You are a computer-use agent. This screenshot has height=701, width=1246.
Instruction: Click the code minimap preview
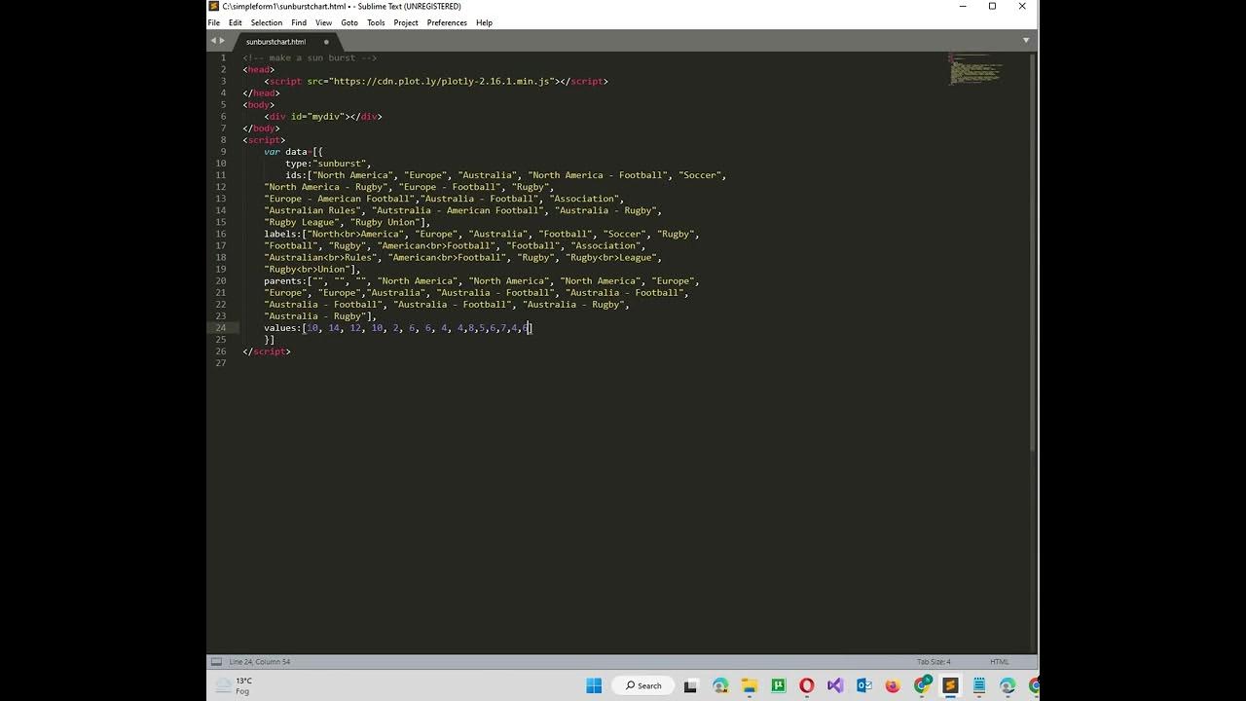click(975, 69)
